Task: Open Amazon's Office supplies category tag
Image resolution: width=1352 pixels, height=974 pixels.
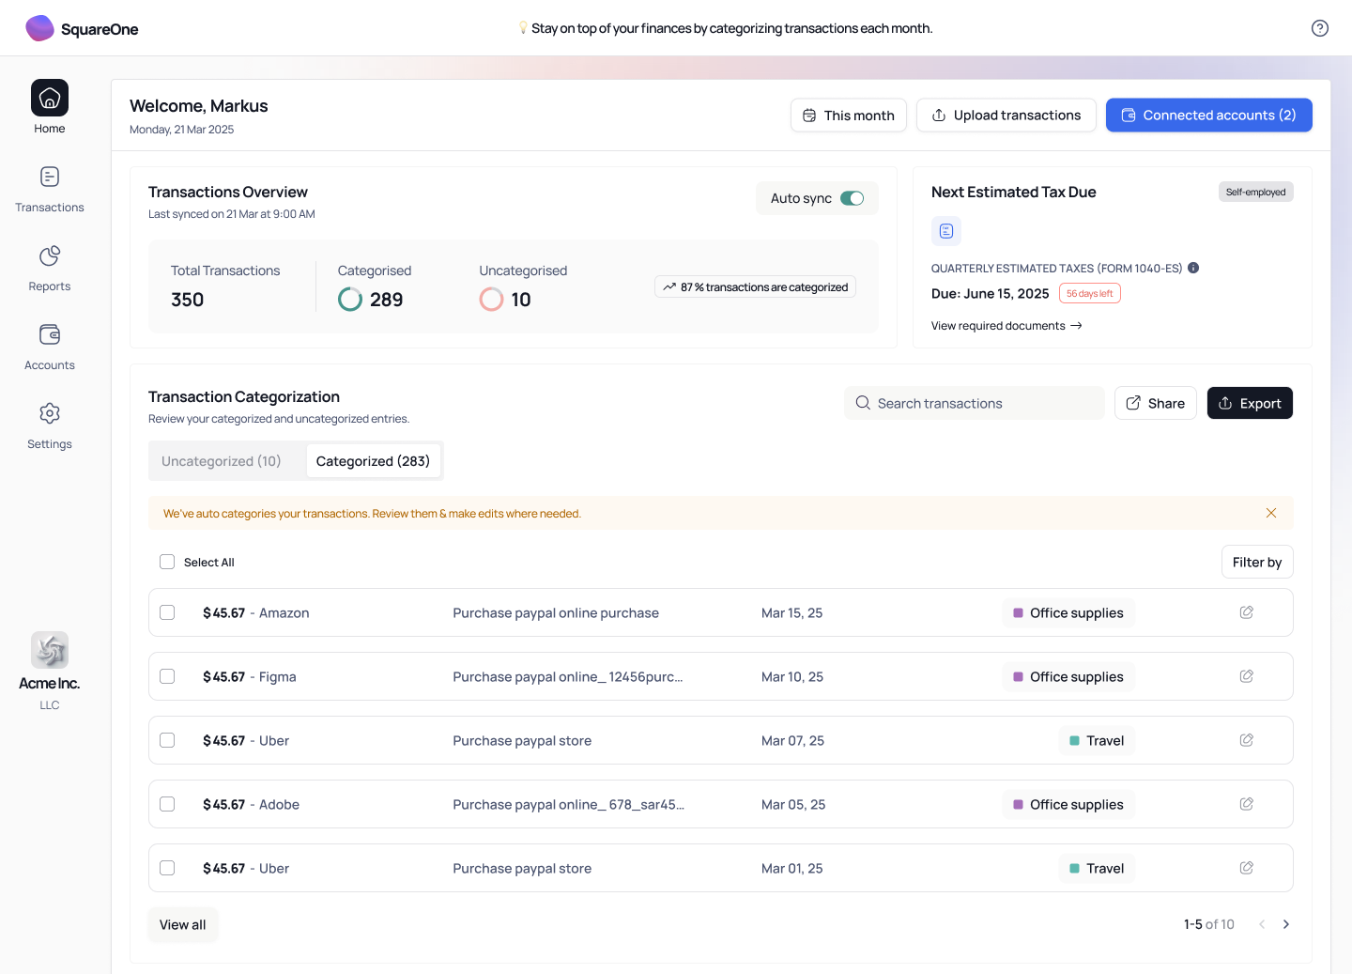Action: pyautogui.click(x=1068, y=612)
